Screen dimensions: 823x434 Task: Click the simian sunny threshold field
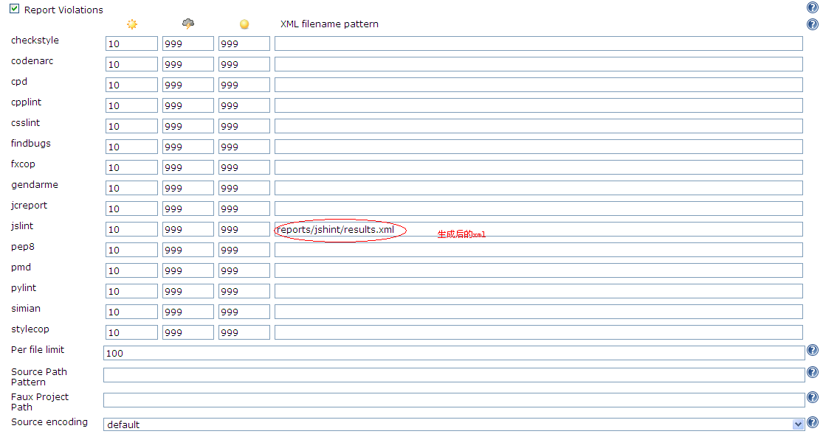pos(131,312)
